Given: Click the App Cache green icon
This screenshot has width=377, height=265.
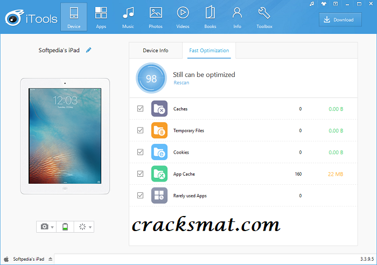Looking at the screenshot, I should pyautogui.click(x=159, y=173).
